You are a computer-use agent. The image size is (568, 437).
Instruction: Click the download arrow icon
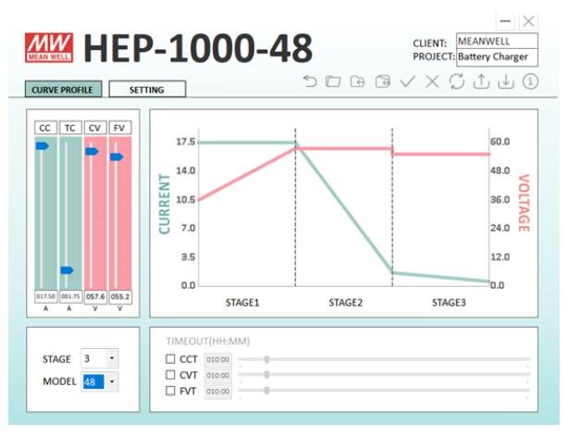point(506,81)
